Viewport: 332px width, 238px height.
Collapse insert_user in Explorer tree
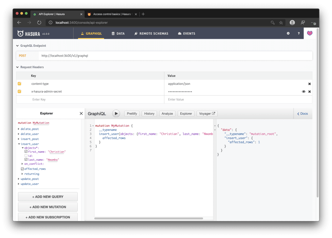click(19, 144)
